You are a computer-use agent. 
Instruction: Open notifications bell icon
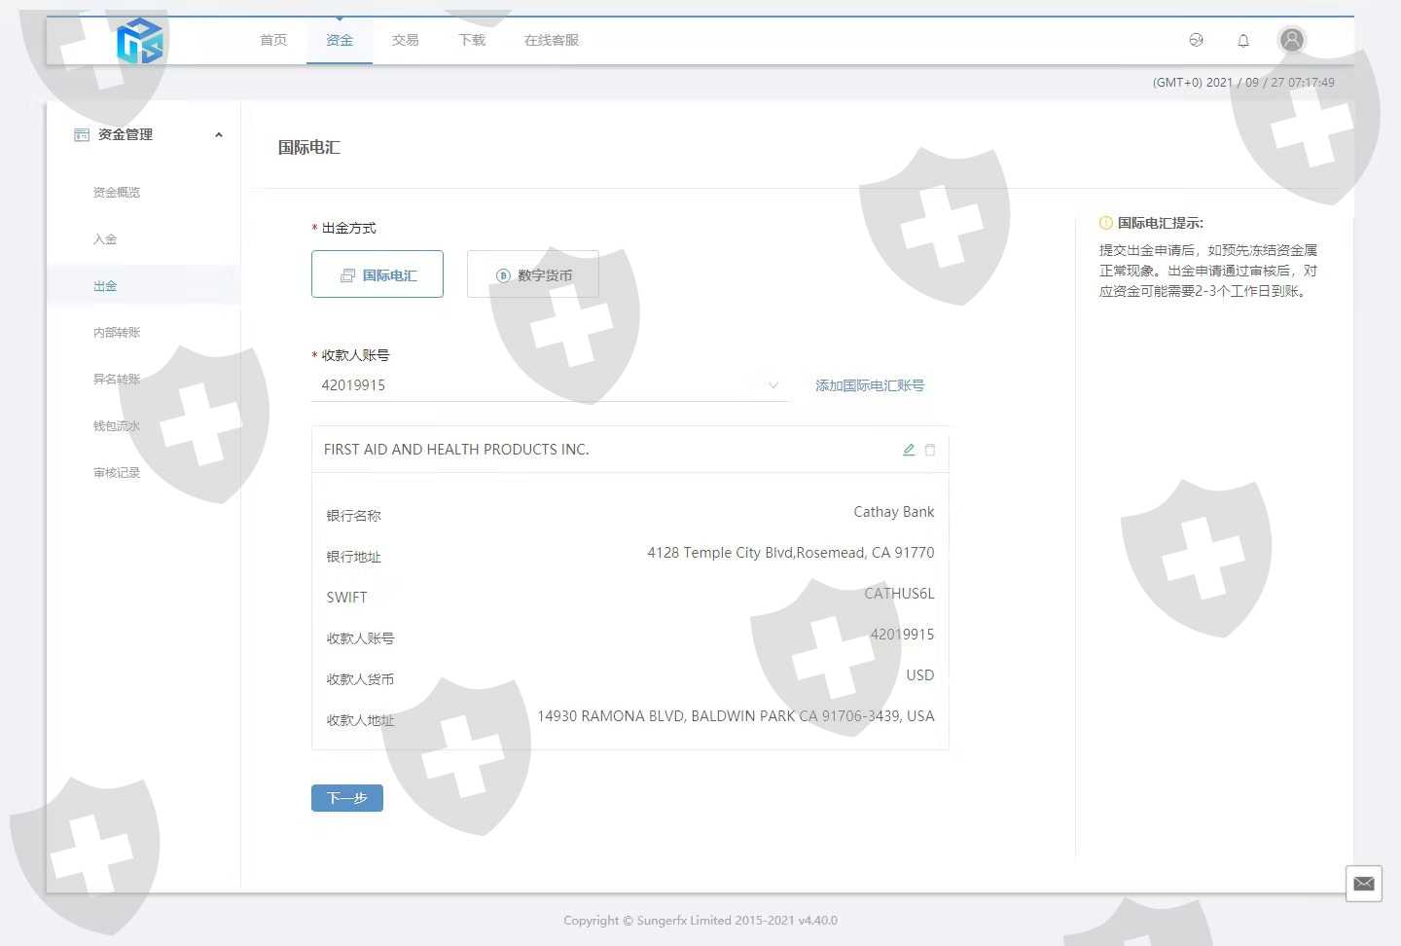click(1243, 40)
